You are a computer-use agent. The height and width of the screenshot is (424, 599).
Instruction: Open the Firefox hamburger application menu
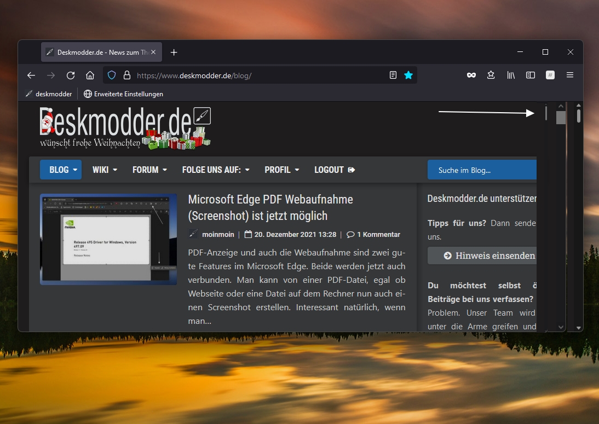(569, 75)
